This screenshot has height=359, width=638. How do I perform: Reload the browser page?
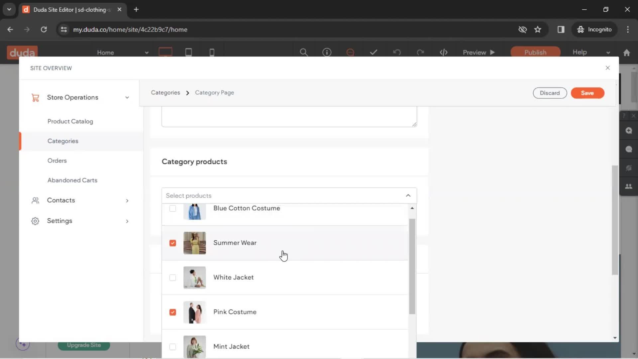[x=44, y=29]
